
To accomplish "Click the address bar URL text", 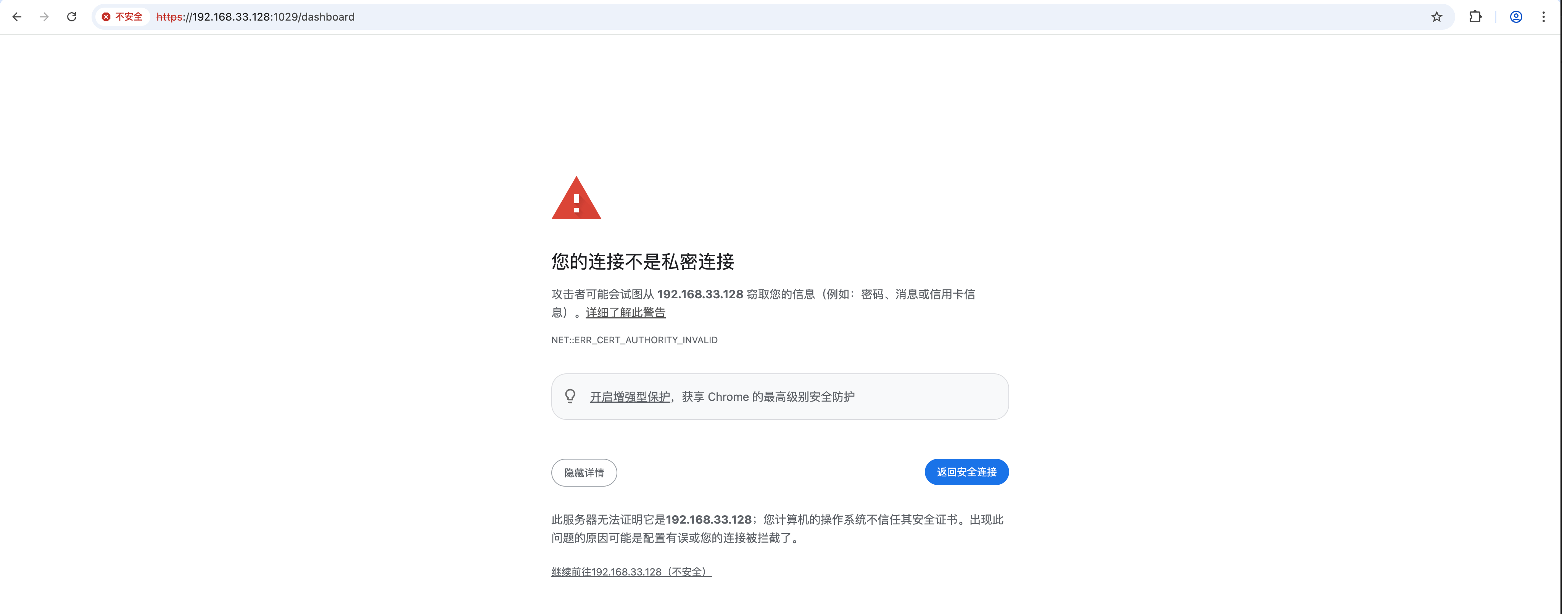I will point(255,17).
